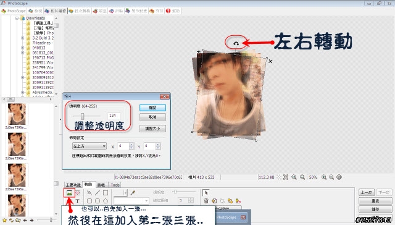Click the 確認 button in photo dialog
This screenshot has width=395, height=225.
(152, 108)
